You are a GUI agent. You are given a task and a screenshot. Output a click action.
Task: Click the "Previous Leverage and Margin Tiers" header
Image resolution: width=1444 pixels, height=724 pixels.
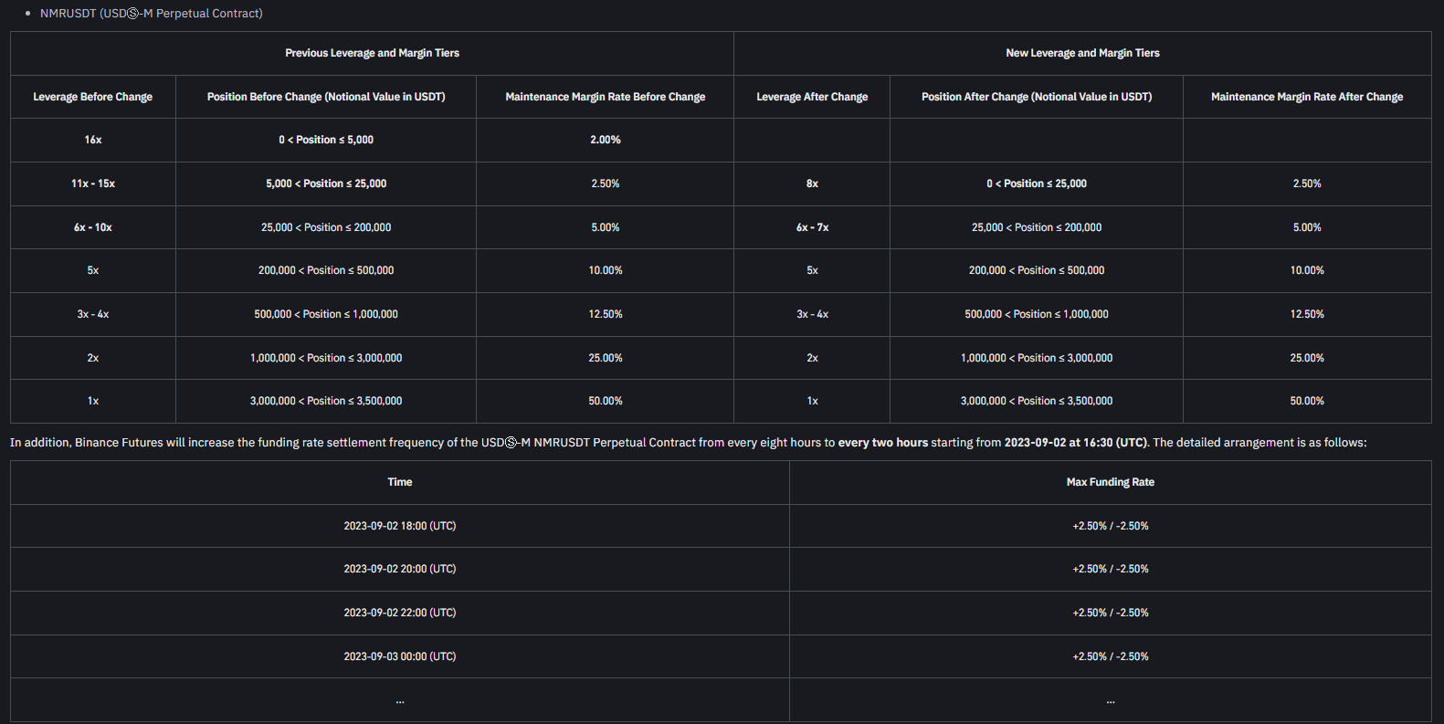click(x=372, y=53)
